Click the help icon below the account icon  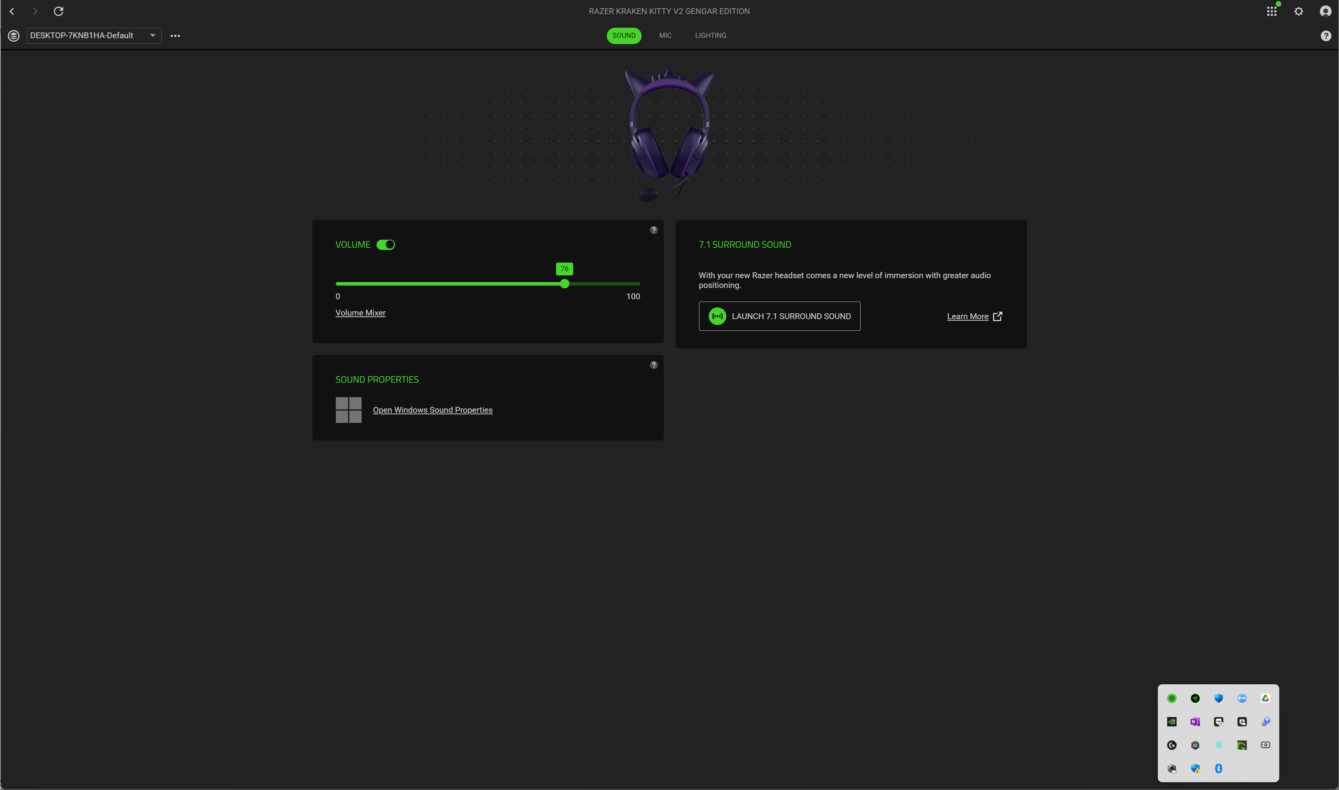[1326, 36]
